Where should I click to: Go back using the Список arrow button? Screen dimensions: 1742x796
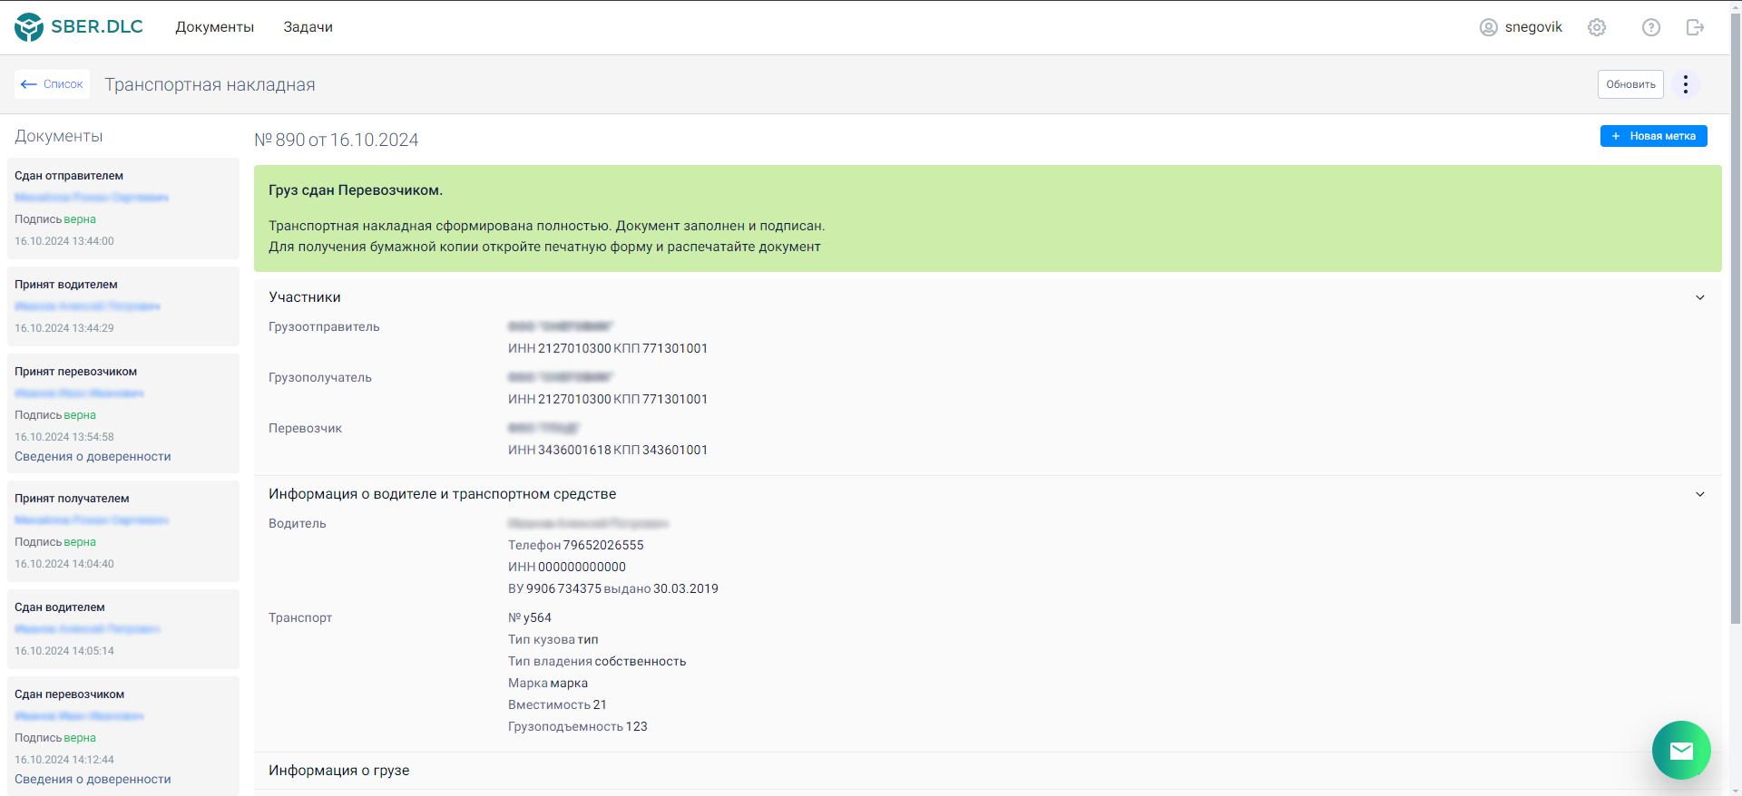coord(52,84)
